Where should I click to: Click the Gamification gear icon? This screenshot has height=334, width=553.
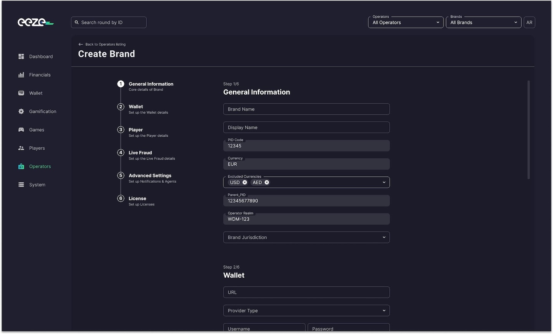[x=21, y=111]
